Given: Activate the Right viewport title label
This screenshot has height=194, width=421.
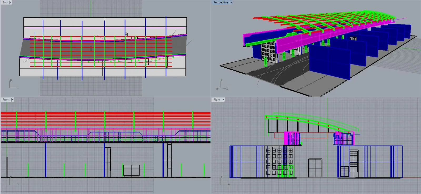Looking at the screenshot, I should pyautogui.click(x=217, y=100).
